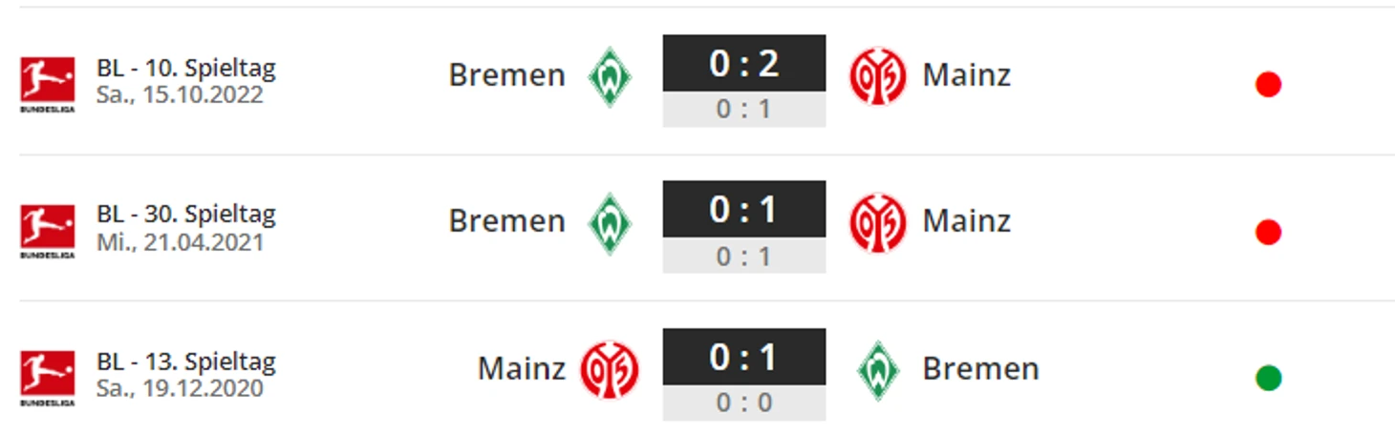
Task: Click Mainz crest in 19.12.2020 match
Action: click(610, 370)
